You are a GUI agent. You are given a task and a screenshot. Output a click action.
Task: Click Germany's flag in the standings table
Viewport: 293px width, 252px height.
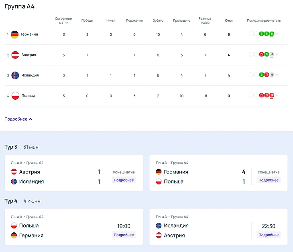(x=15, y=34)
